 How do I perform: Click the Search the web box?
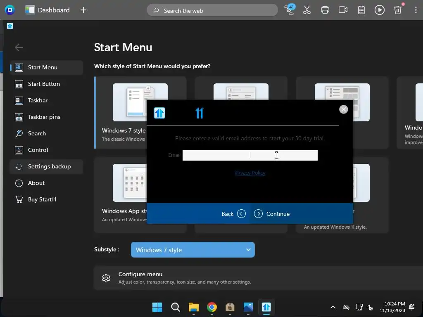point(212,10)
